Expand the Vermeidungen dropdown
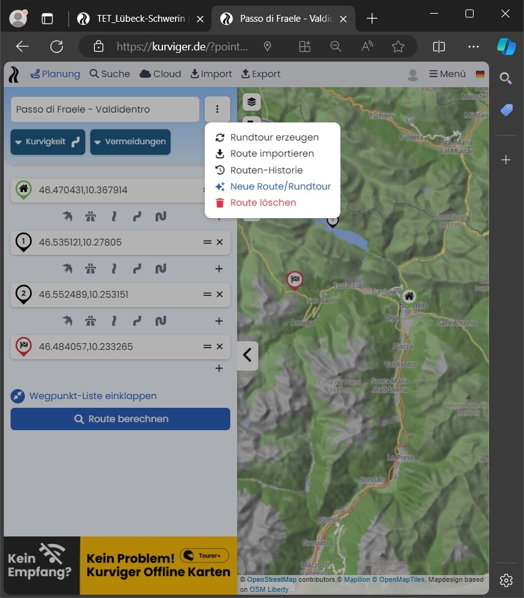The image size is (524, 598). [x=130, y=142]
